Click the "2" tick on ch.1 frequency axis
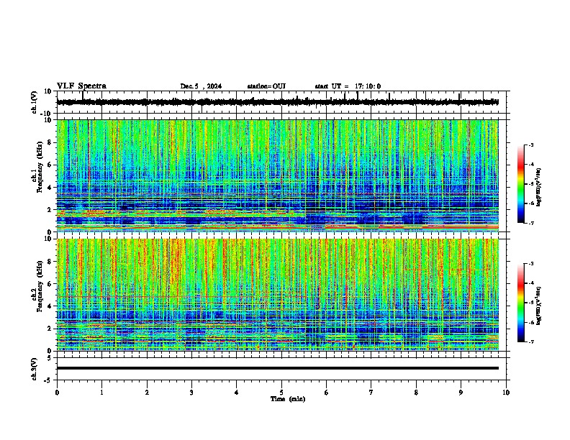The height and width of the screenshot is (440, 570). [50, 210]
